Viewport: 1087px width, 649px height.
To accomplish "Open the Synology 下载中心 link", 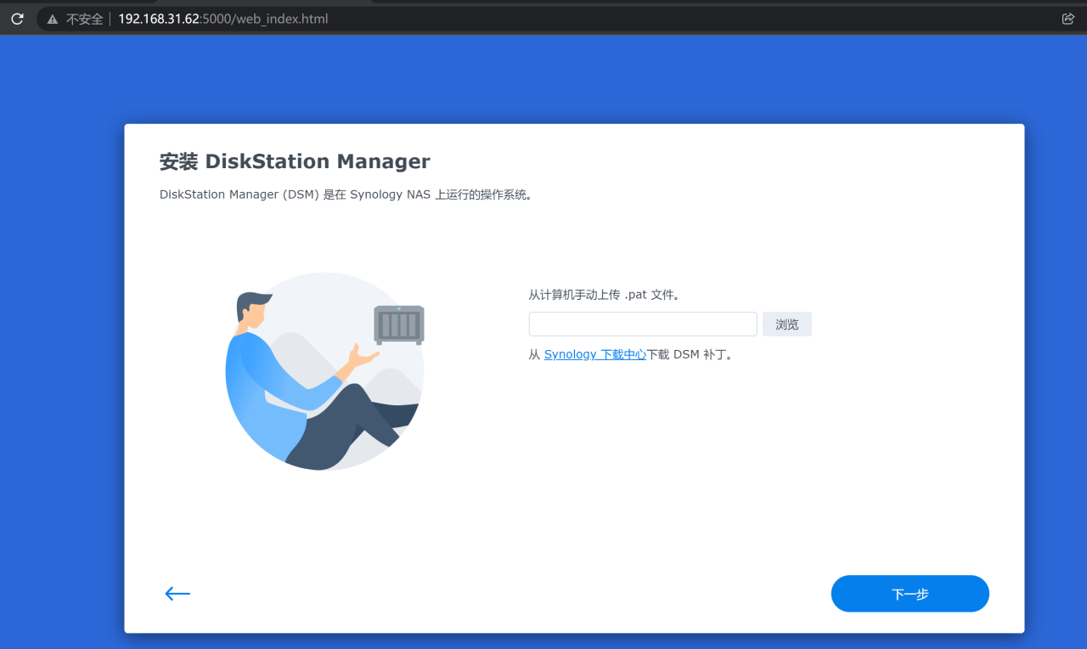I will 594,354.
